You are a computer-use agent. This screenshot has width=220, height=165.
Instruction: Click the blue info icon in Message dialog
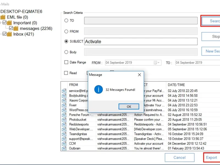(x=98, y=89)
